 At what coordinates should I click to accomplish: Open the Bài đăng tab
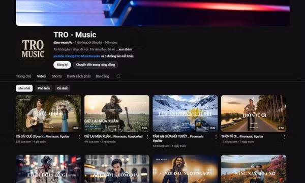point(102,76)
